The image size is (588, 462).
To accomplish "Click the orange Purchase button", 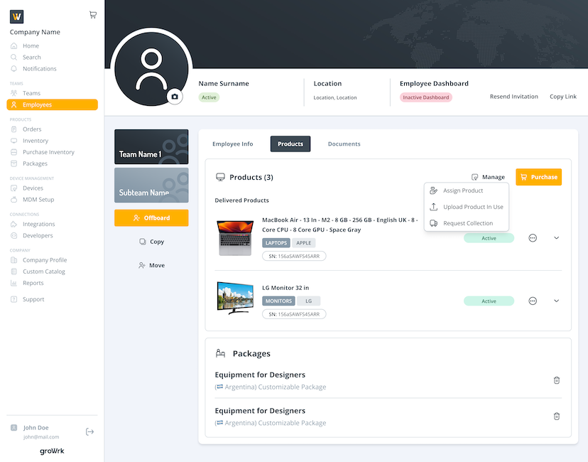I will click(x=538, y=177).
